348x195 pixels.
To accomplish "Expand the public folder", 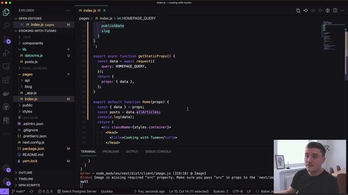I will click(x=43, y=105).
